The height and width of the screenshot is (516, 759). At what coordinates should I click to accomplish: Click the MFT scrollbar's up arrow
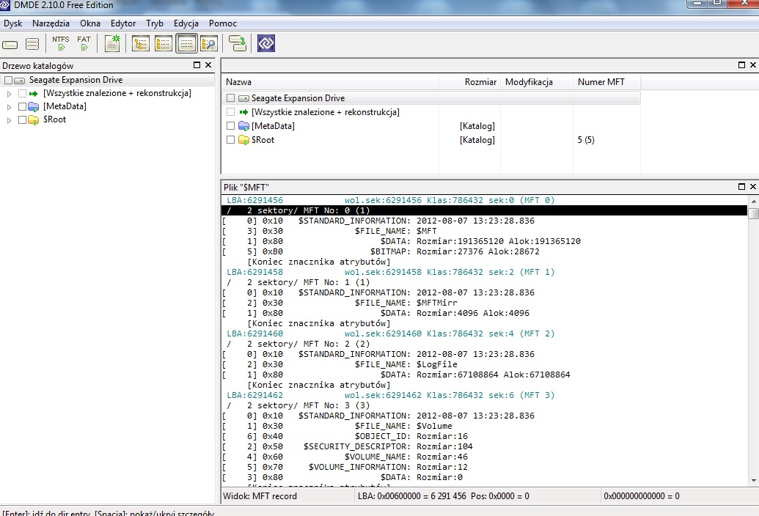753,201
